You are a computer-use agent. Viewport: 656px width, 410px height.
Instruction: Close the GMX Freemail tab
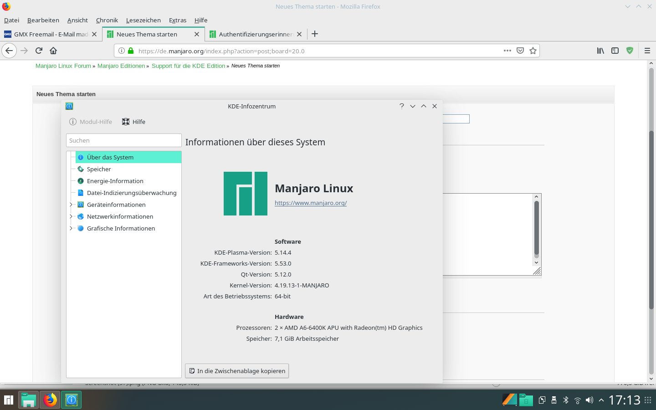tap(94, 34)
